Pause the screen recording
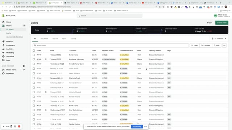The image size is (232, 130). coord(15,126)
